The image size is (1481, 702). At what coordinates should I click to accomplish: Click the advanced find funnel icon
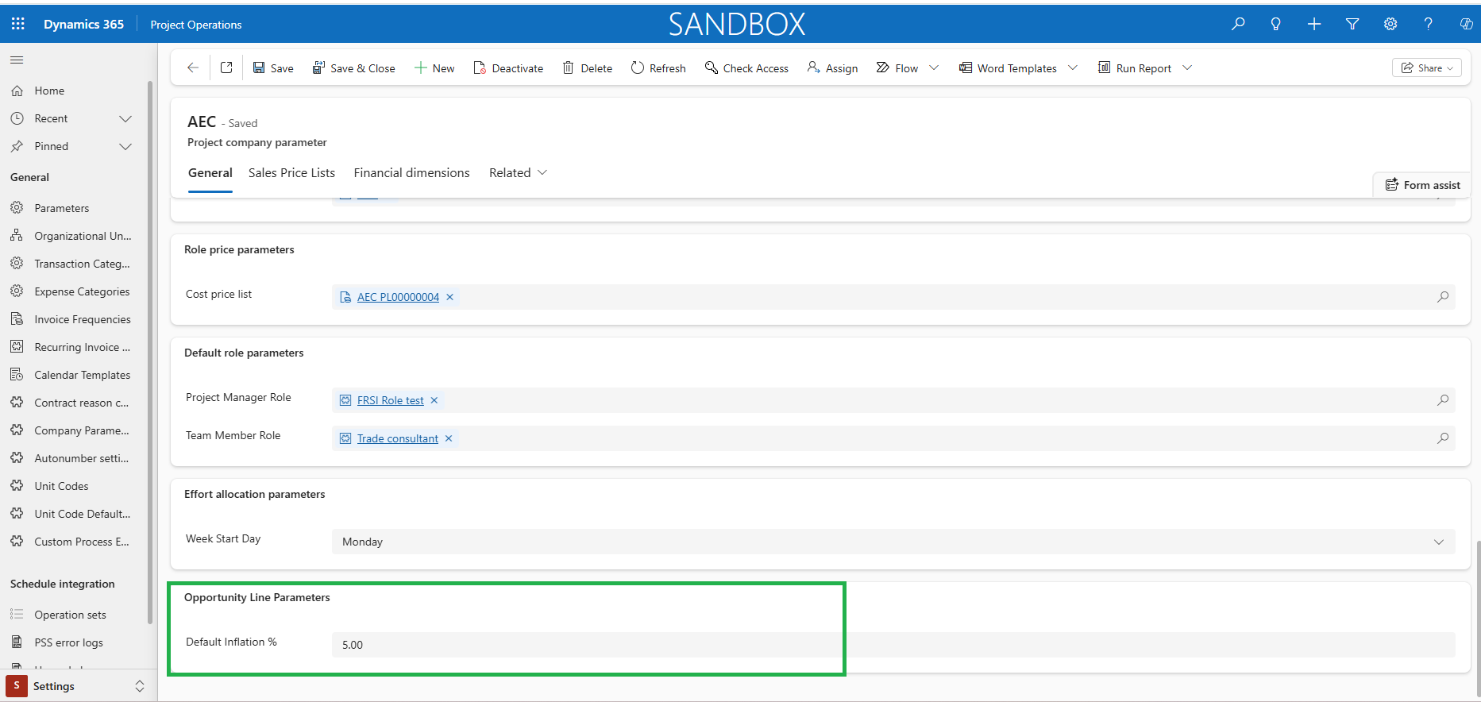1352,24
